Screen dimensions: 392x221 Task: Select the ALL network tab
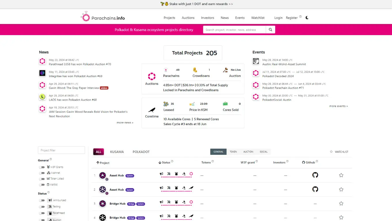(x=99, y=152)
